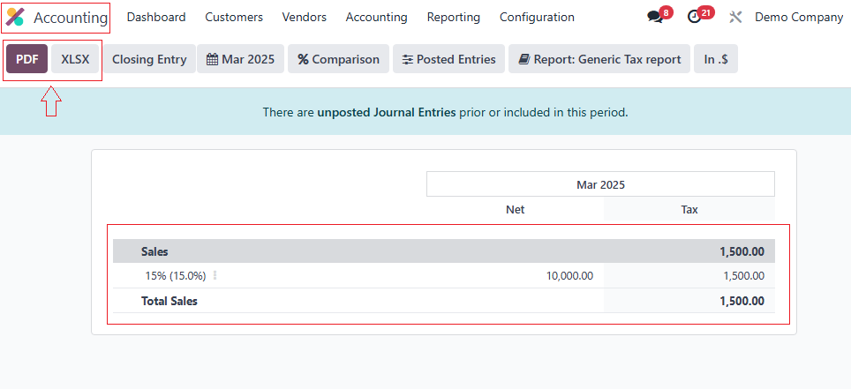Click the Closing Entry button
Image resolution: width=851 pixels, height=389 pixels.
pos(149,59)
